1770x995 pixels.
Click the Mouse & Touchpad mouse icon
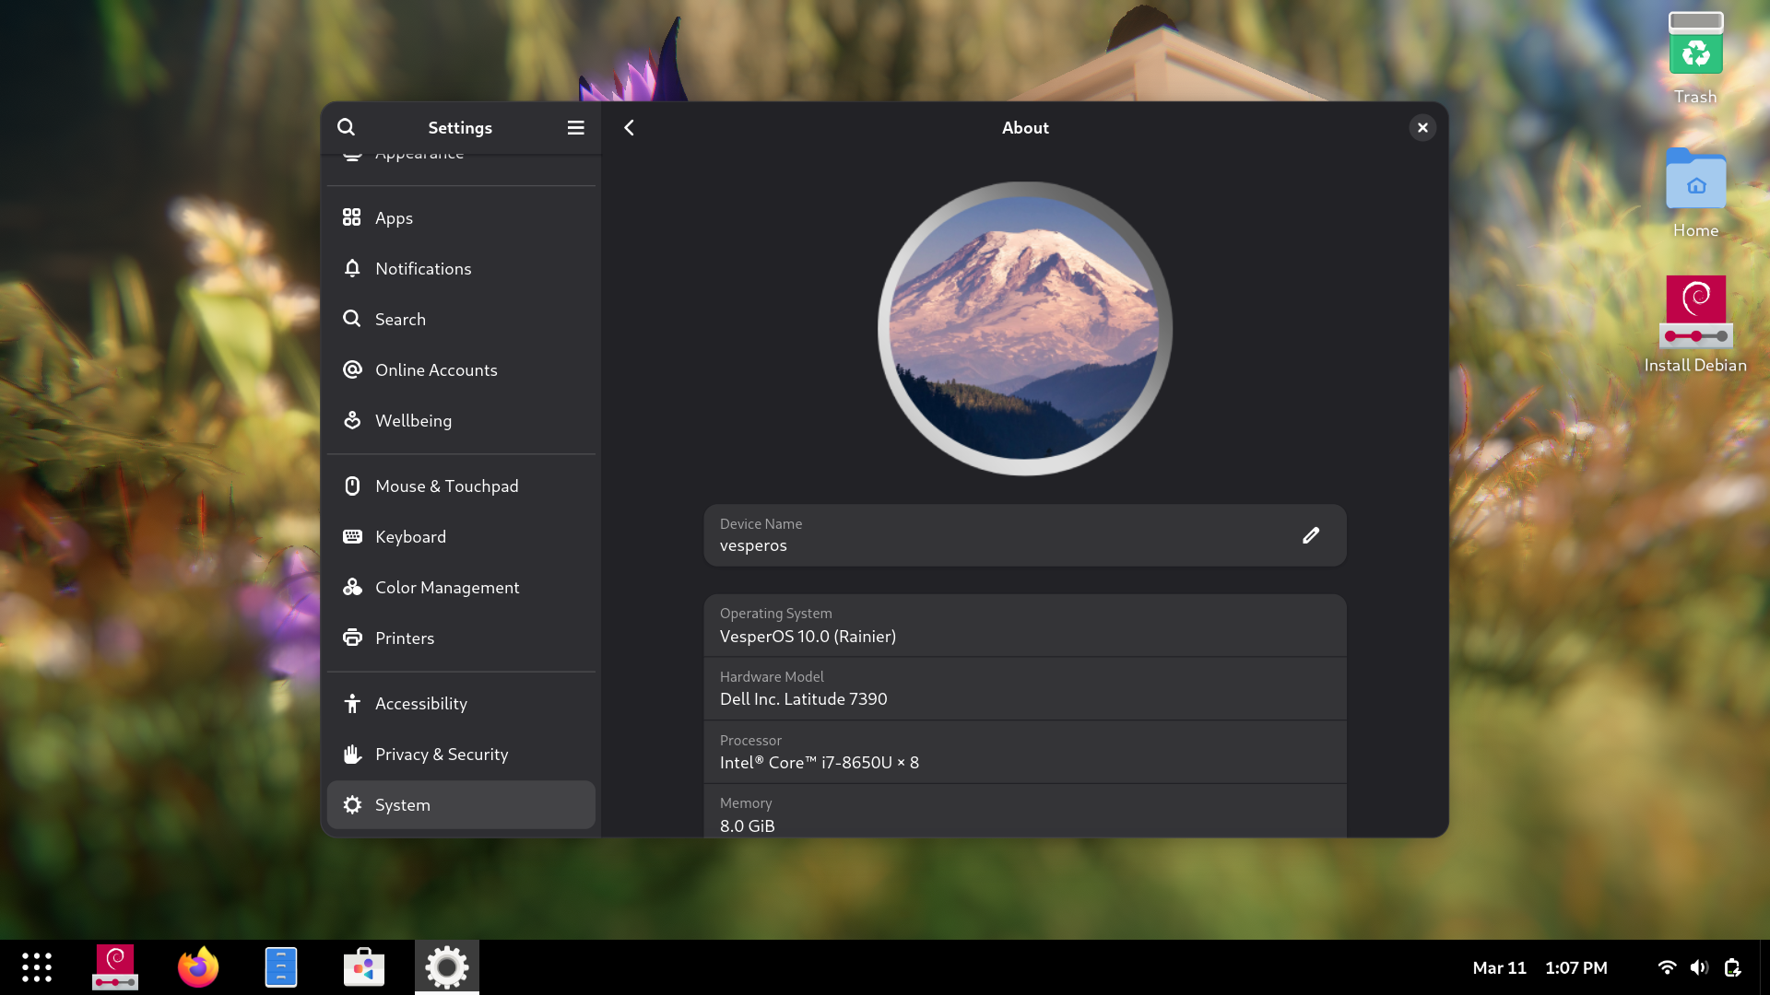tap(351, 486)
